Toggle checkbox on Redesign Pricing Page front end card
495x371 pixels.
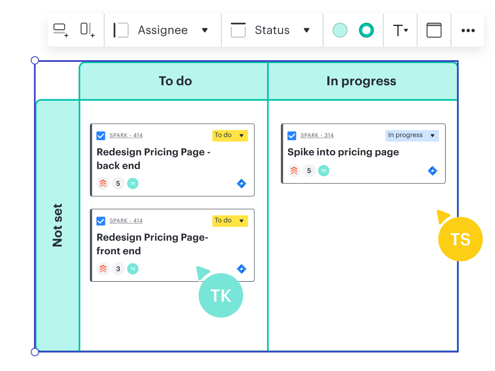(101, 221)
